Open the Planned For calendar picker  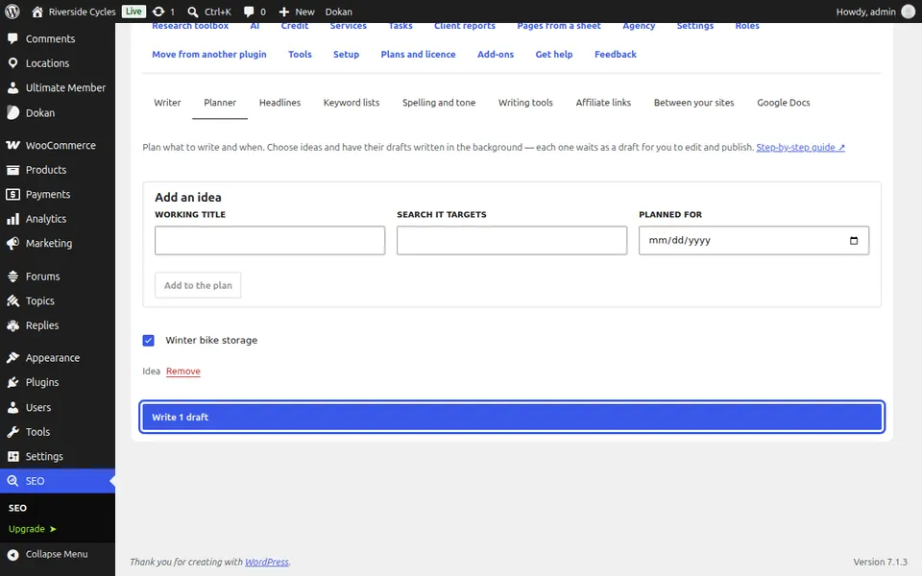pyautogui.click(x=854, y=240)
